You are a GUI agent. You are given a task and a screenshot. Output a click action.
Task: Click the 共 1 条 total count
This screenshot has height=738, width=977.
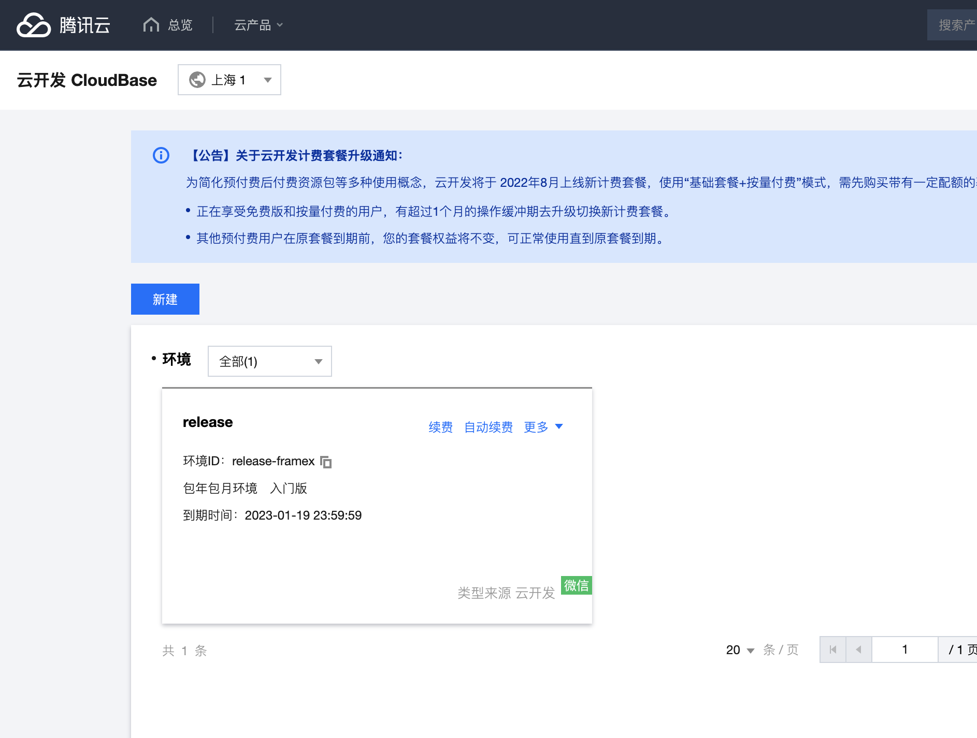click(184, 651)
